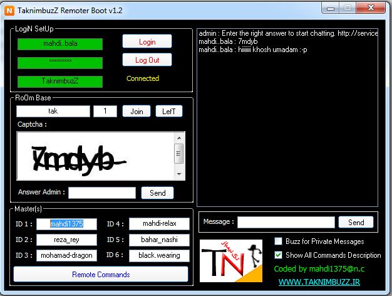Click the TN logo image
This screenshot has width=392, height=296.
tap(231, 261)
